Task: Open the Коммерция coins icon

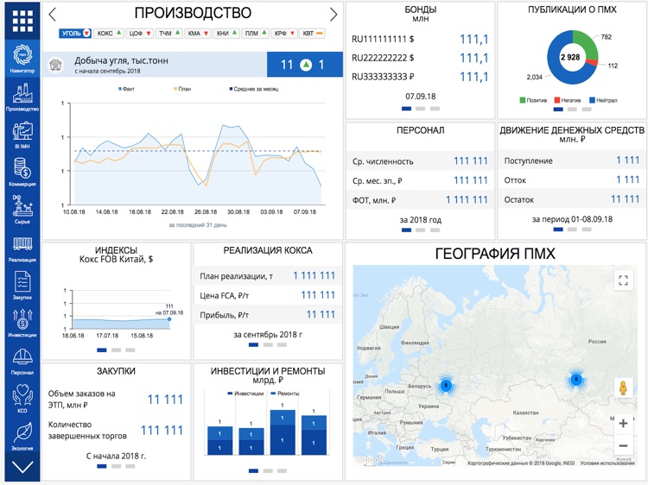Action: tap(22, 169)
